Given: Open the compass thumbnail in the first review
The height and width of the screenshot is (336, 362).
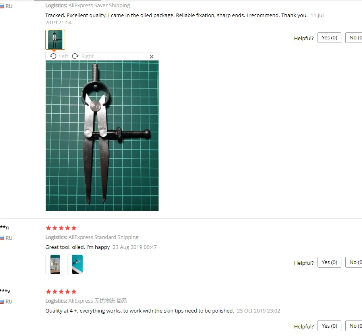Looking at the screenshot, I should (x=55, y=40).
